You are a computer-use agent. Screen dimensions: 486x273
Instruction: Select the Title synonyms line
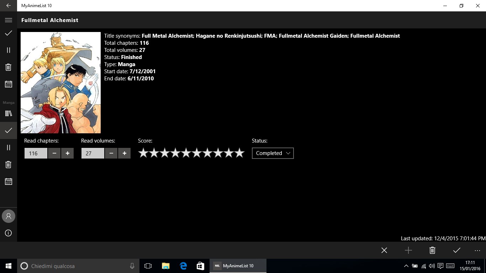coord(252,36)
